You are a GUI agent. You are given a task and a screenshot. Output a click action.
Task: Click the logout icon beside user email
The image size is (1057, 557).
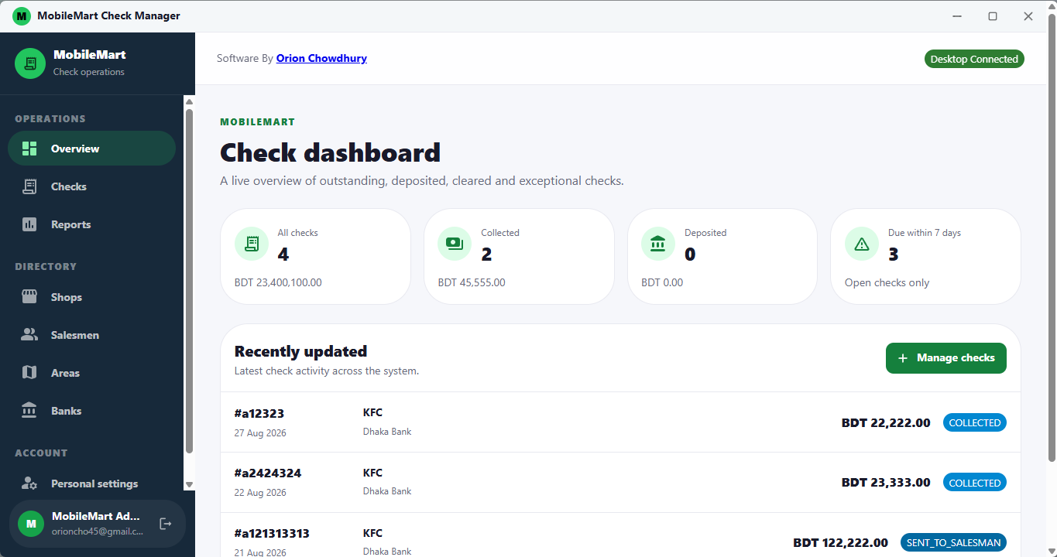coord(165,524)
